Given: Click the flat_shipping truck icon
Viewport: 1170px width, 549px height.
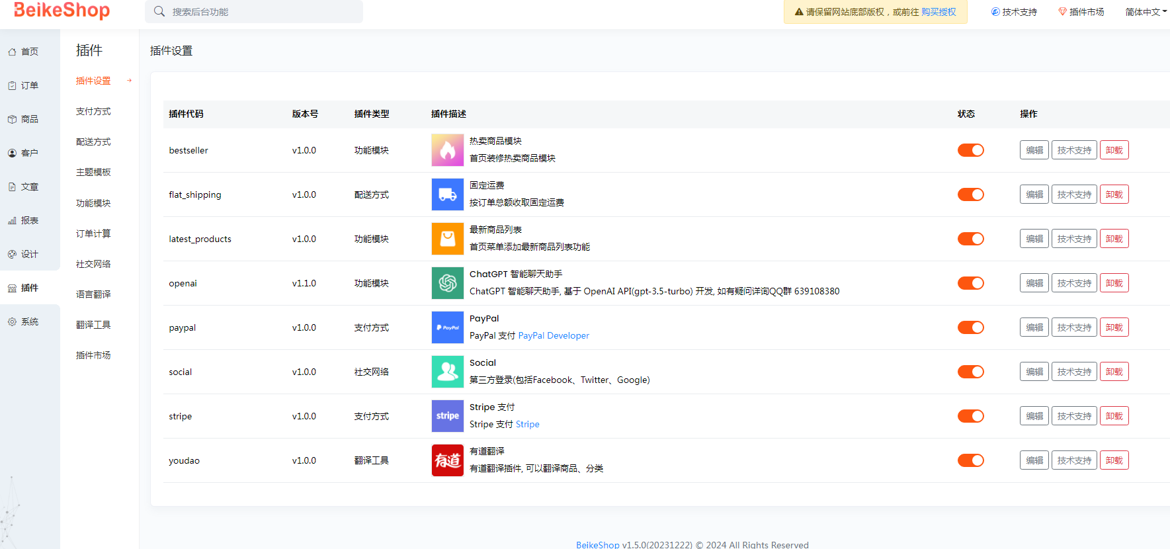Looking at the screenshot, I should pyautogui.click(x=447, y=194).
